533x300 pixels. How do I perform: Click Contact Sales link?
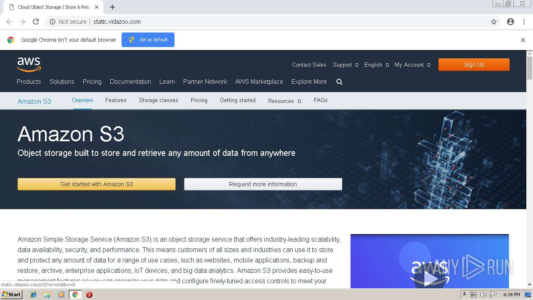(x=309, y=65)
